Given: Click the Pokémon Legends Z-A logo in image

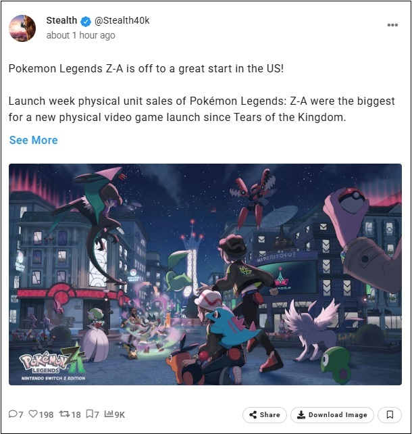Looking at the screenshot, I should click(53, 362).
